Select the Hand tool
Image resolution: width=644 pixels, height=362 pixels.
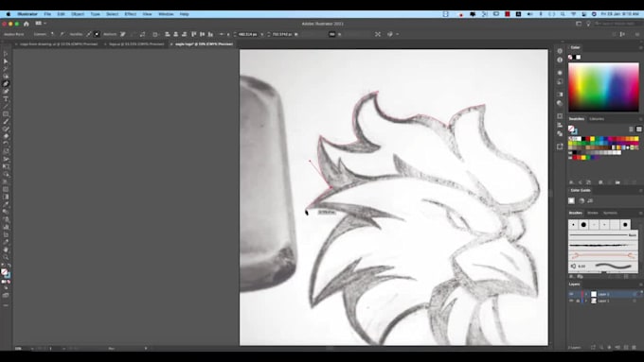6,250
